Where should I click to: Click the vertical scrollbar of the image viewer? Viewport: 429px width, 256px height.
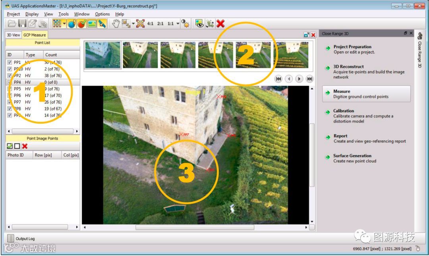[312, 155]
